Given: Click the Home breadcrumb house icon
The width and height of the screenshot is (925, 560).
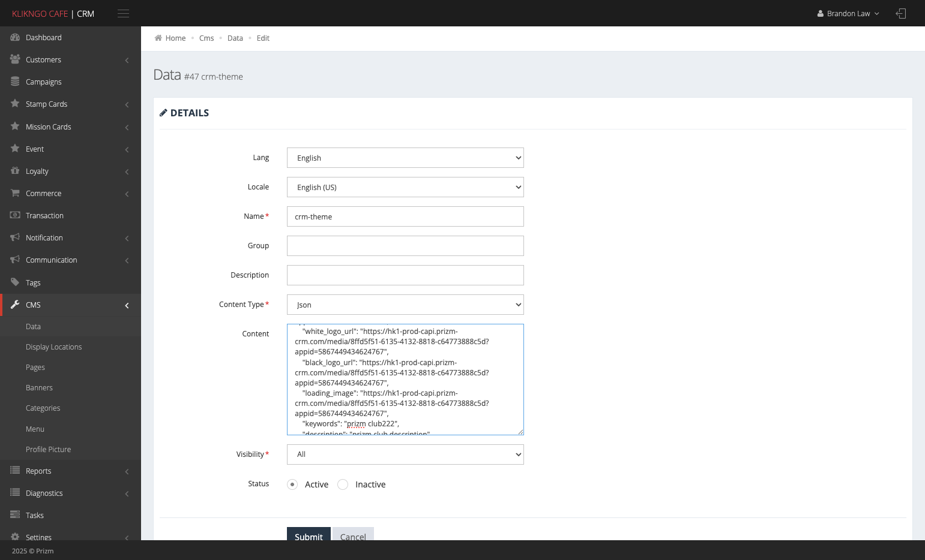Looking at the screenshot, I should [158, 38].
